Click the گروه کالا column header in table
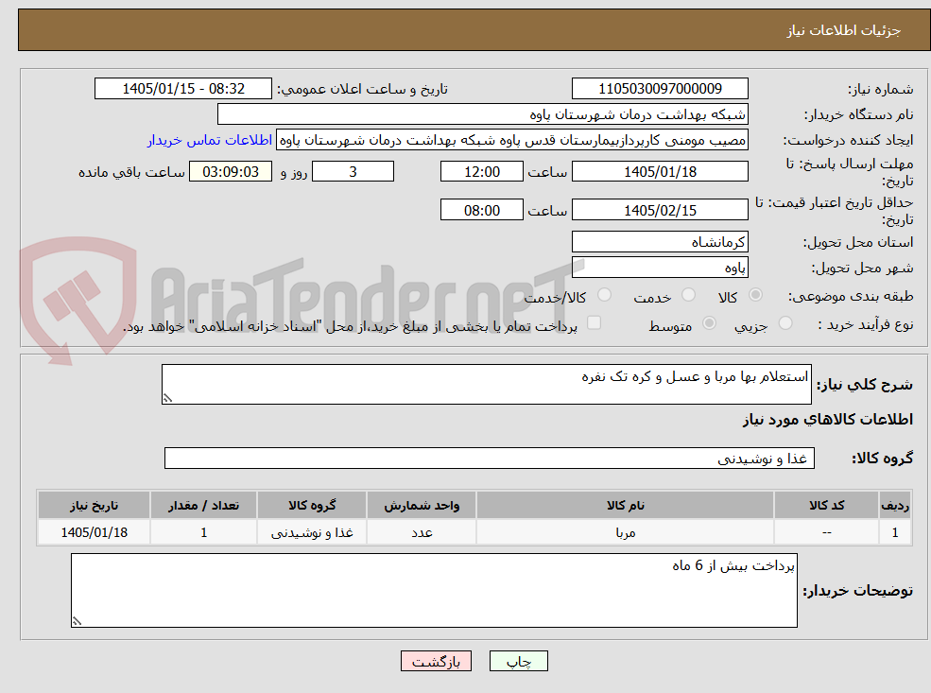931x693 pixels. click(312, 506)
